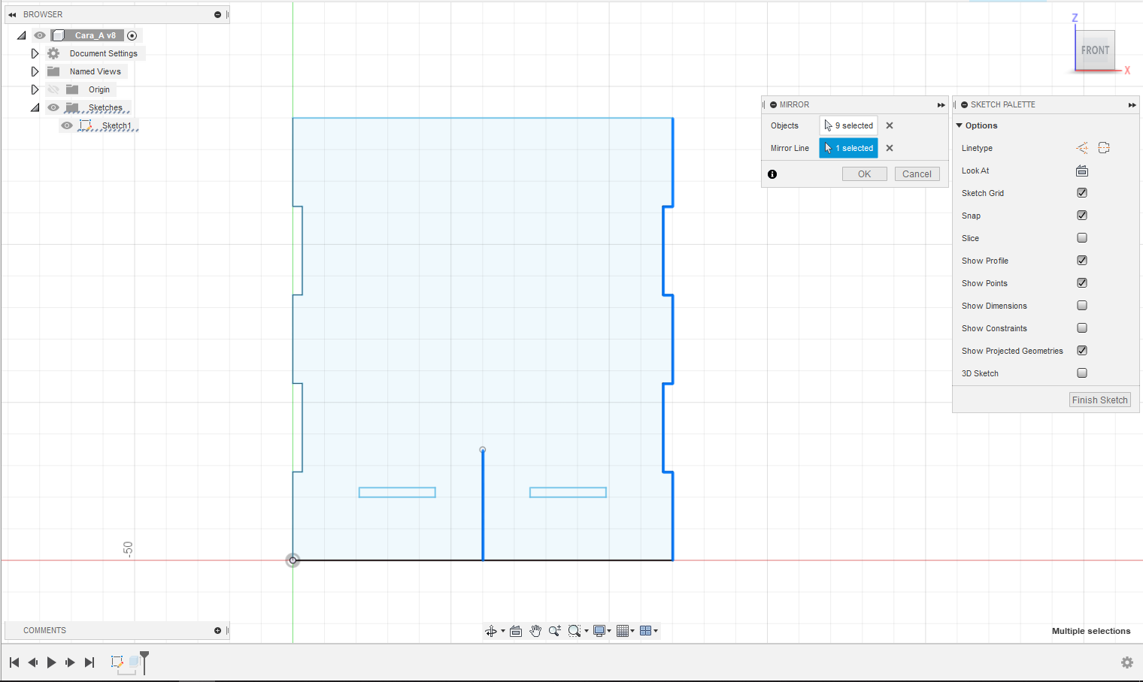The image size is (1143, 682).
Task: Open the Orbit tool in navigation bar
Action: 491,631
